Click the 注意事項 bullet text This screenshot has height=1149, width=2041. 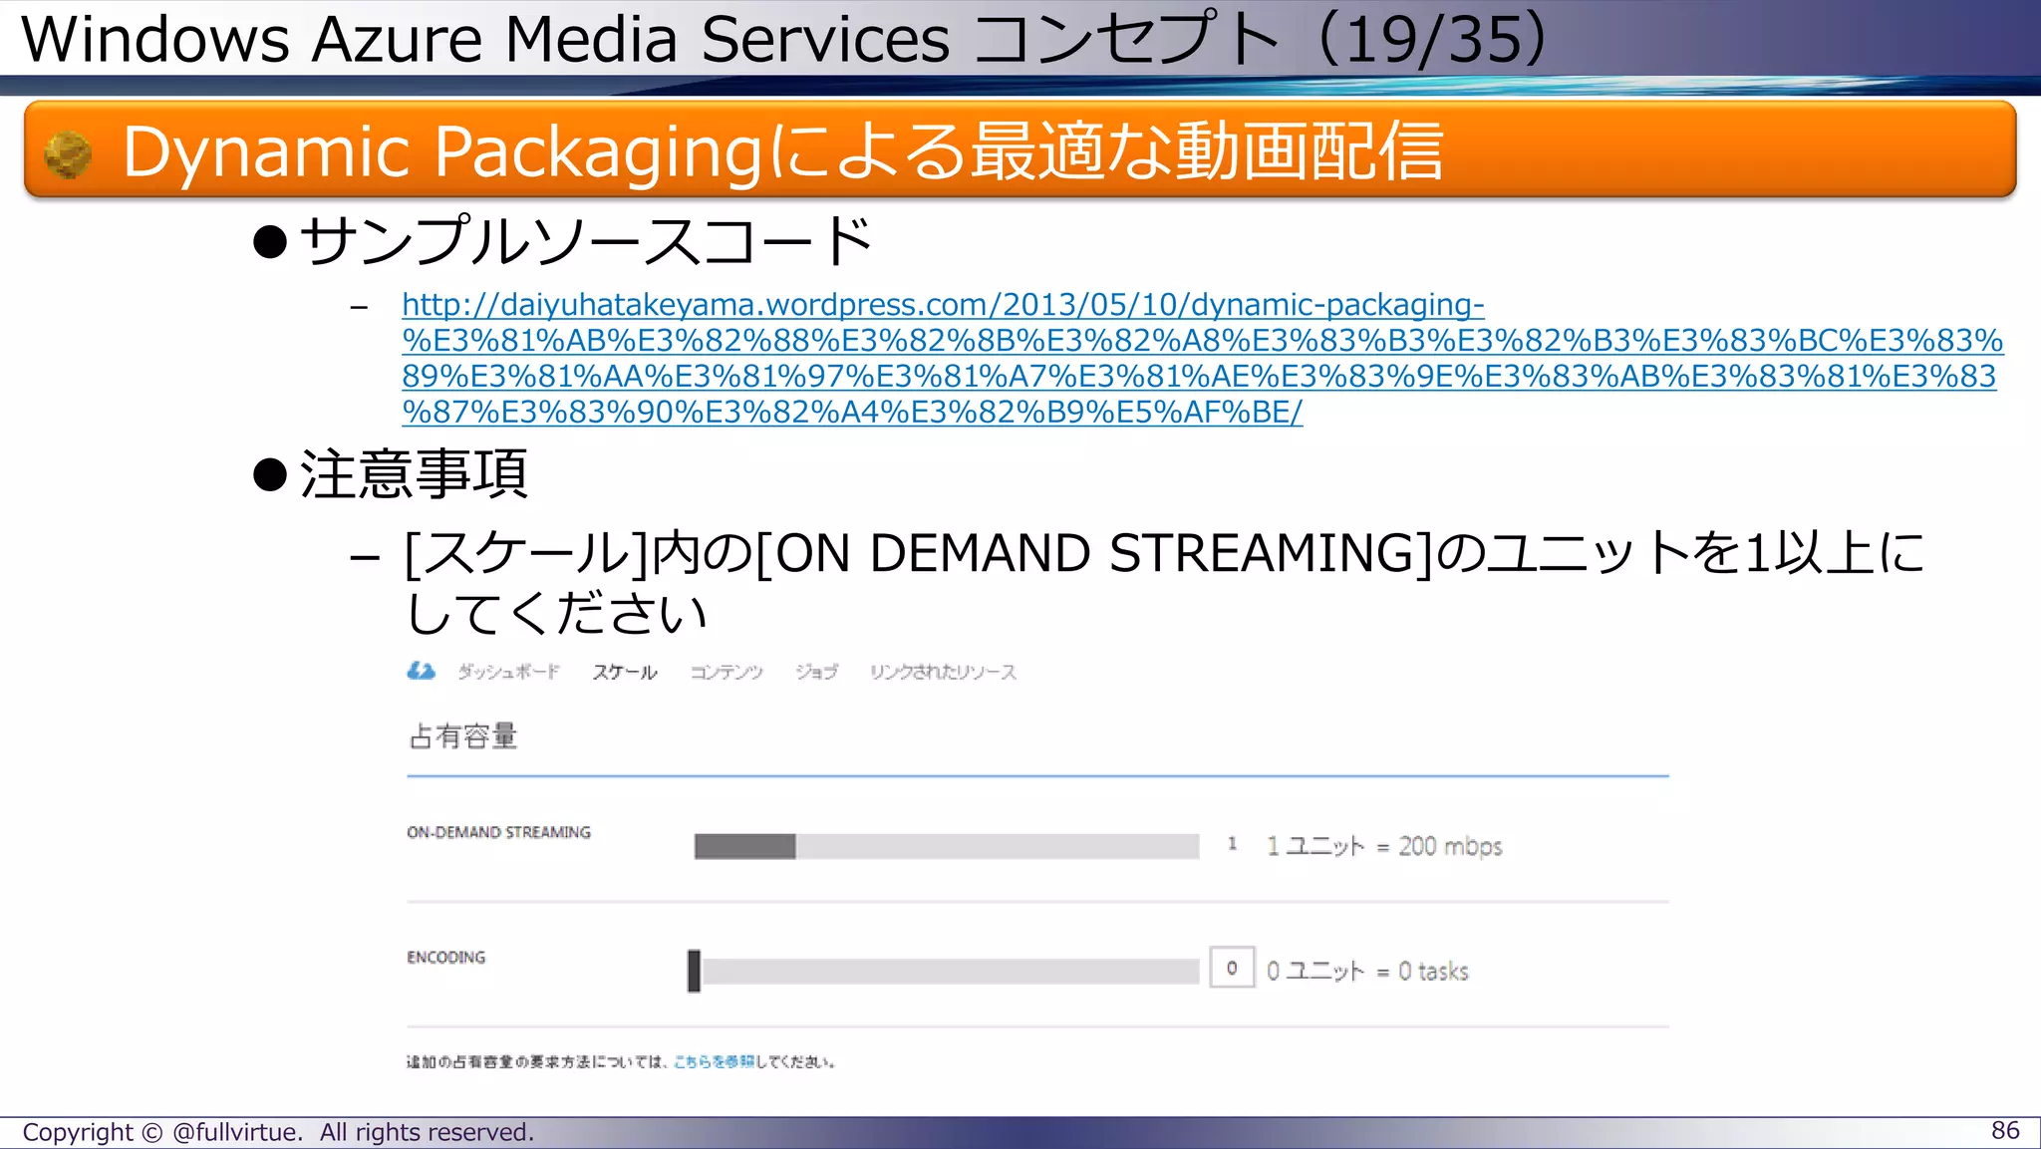pyautogui.click(x=414, y=473)
